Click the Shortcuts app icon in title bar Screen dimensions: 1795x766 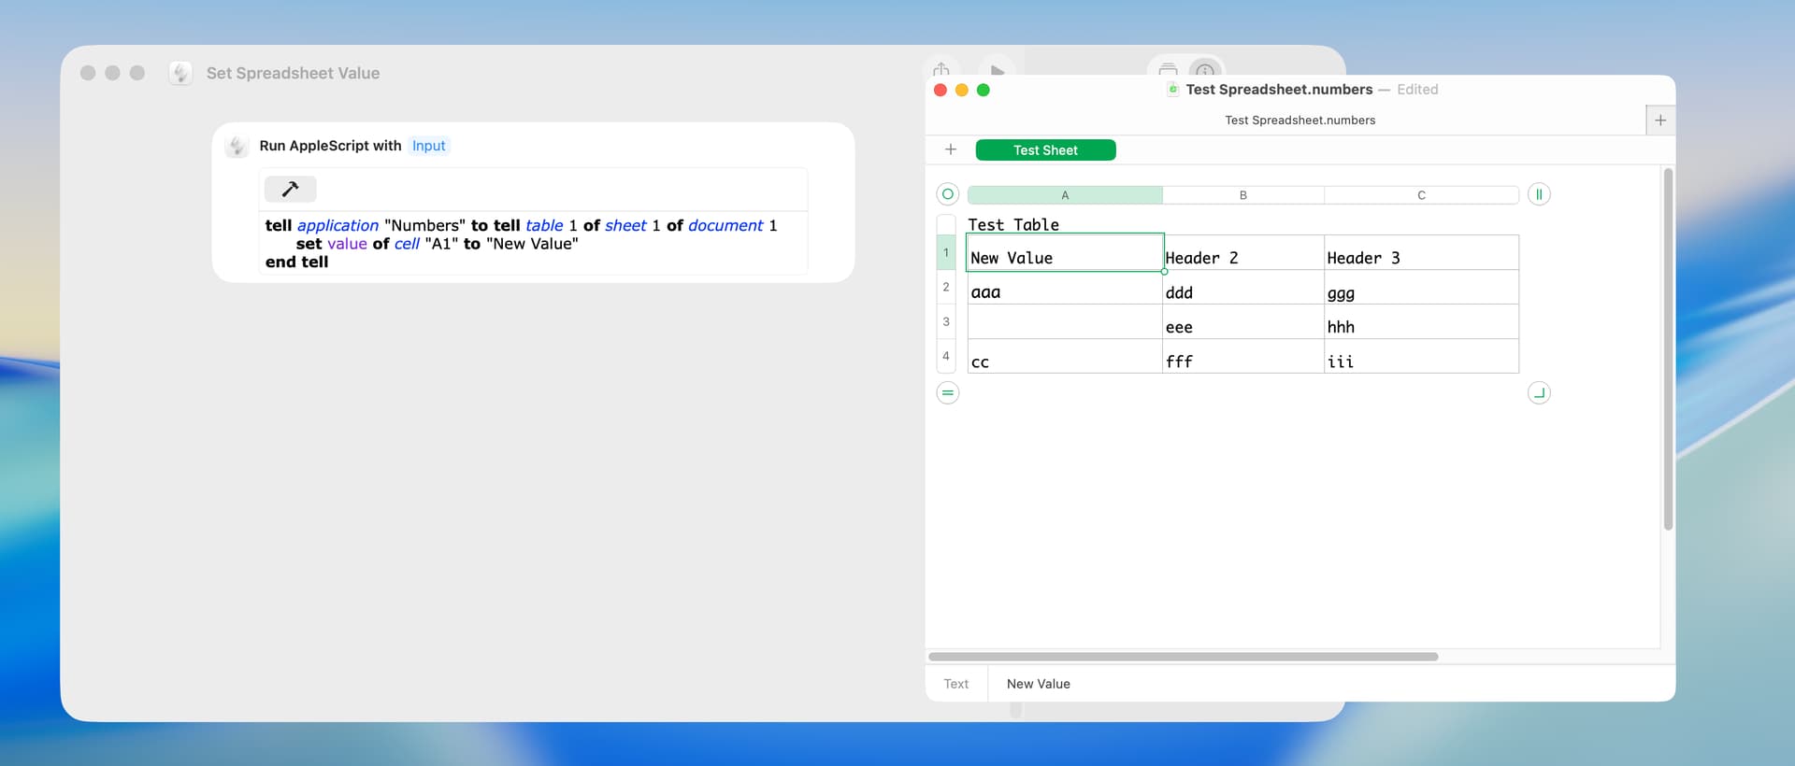coord(180,73)
